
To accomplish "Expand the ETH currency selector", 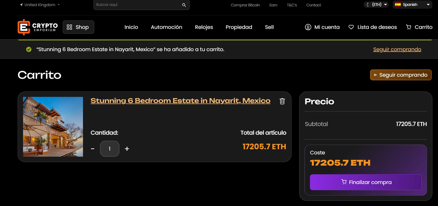I will [376, 4].
